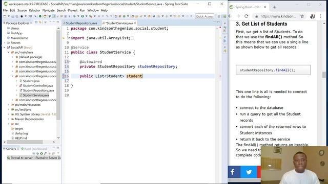Click the Stop server icon in Servers view
Viewport: 328px width, 184px height.
[x=49, y=153]
